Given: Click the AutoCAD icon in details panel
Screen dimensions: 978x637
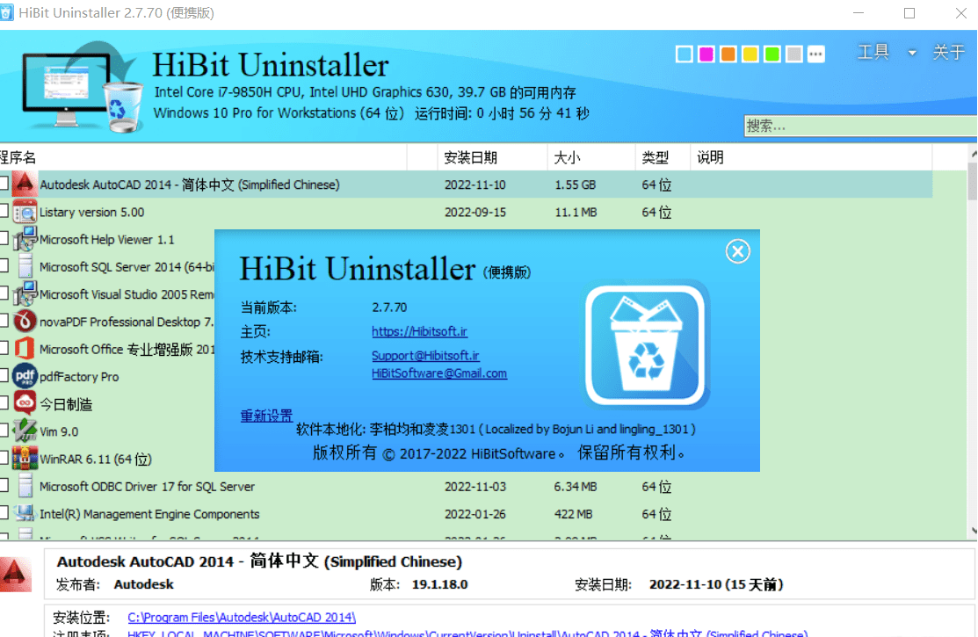Looking at the screenshot, I should 15,574.
